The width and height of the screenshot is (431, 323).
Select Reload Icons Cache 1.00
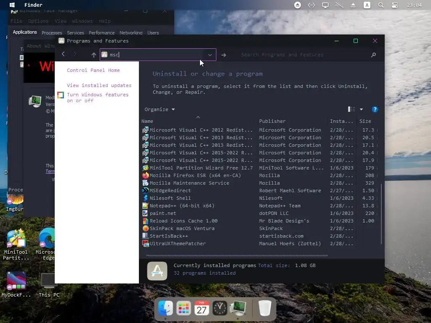(x=259, y=221)
